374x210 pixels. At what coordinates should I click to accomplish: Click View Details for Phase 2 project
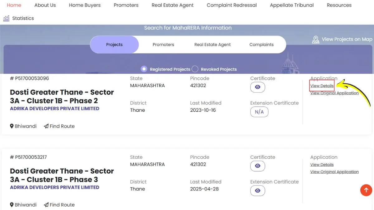coord(322,86)
